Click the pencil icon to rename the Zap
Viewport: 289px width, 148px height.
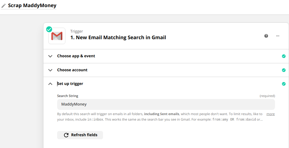4,6
